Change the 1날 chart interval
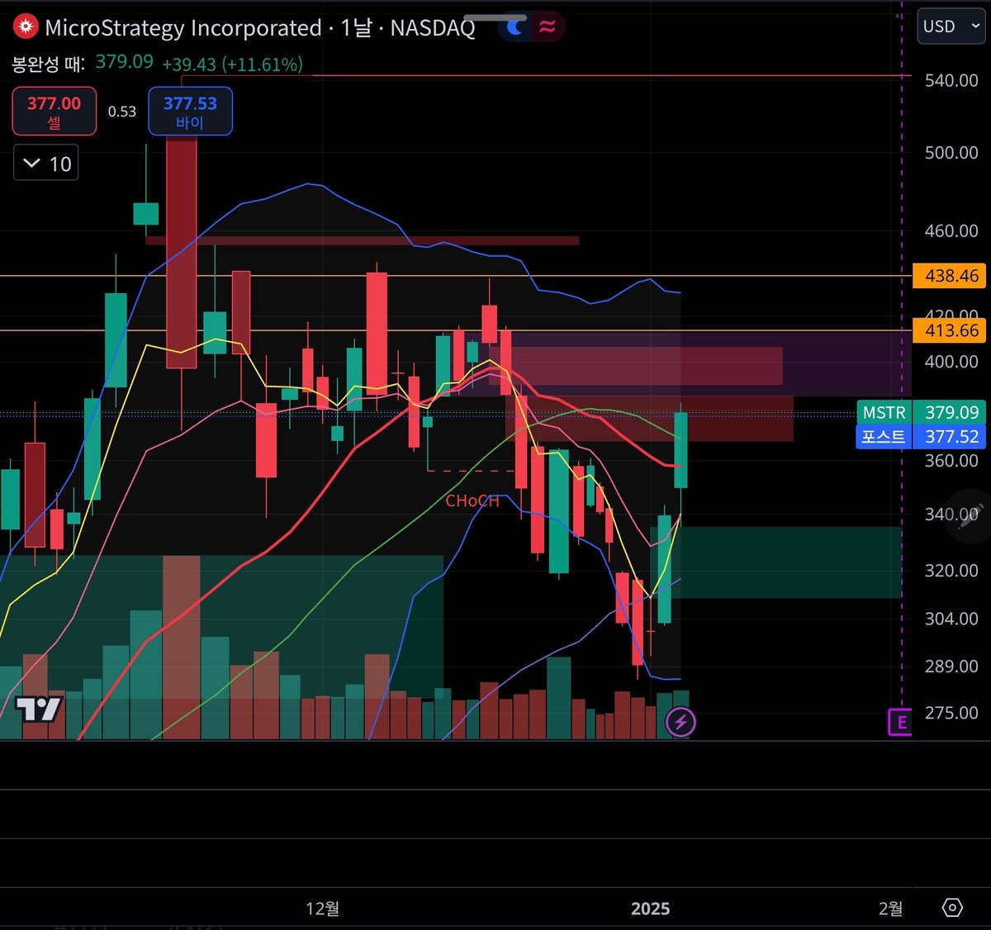The image size is (991, 930). point(356,28)
